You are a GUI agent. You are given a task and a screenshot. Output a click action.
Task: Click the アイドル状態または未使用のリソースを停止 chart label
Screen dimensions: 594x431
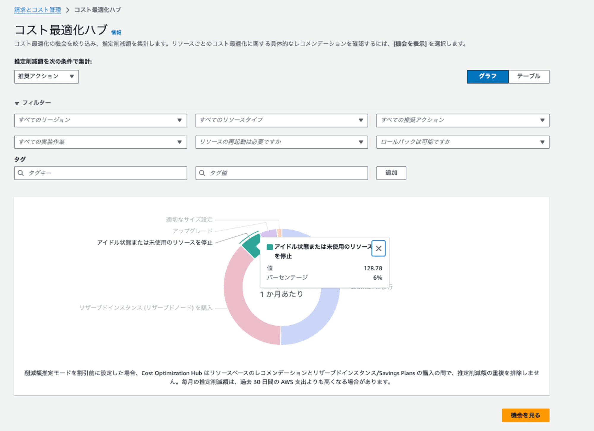click(x=155, y=242)
